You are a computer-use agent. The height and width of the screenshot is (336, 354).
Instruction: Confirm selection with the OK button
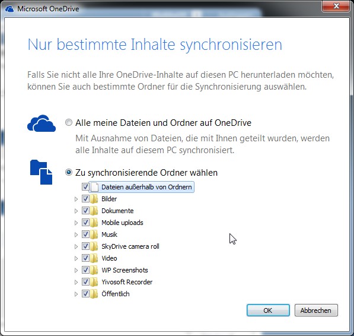(268, 310)
